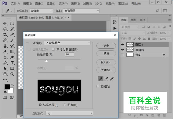
Task: Select the Zoom tool
Action: 12,74
